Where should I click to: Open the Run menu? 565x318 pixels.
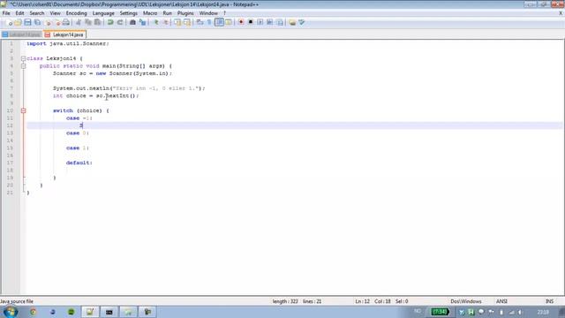click(x=168, y=13)
